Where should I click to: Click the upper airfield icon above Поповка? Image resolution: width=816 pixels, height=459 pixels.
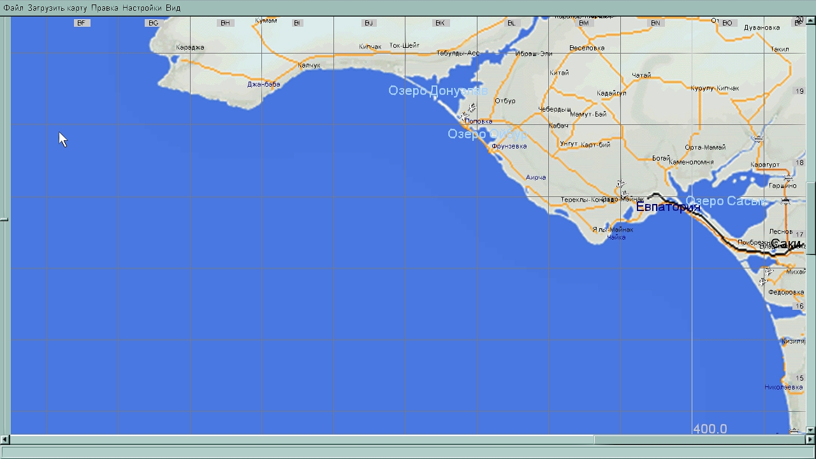coord(472,108)
